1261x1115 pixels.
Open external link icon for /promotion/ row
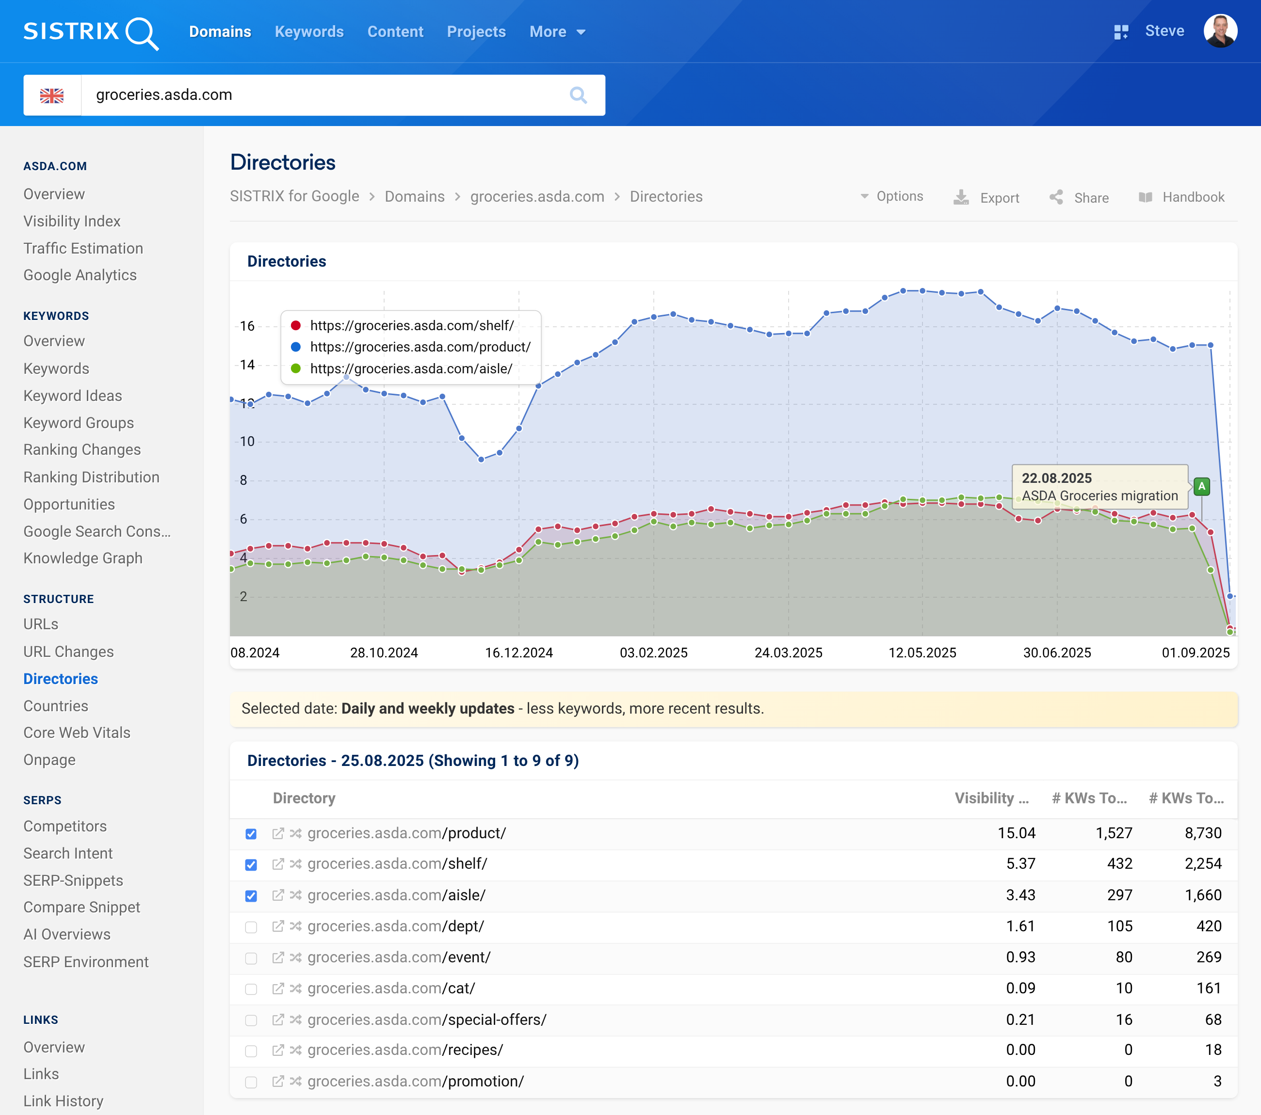[x=278, y=1081]
